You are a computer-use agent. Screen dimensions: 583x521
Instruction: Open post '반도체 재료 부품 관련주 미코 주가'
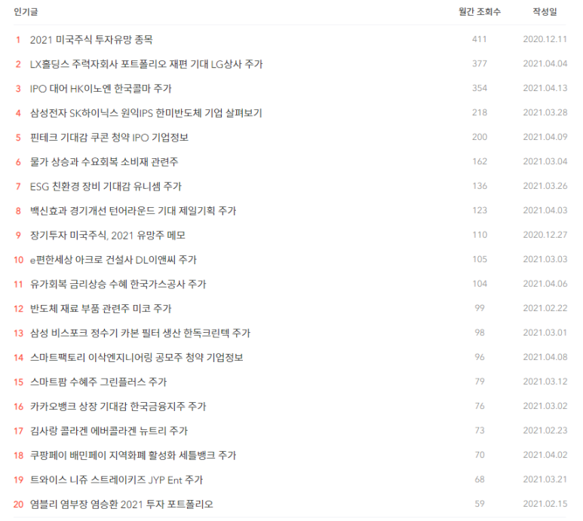pyautogui.click(x=100, y=309)
